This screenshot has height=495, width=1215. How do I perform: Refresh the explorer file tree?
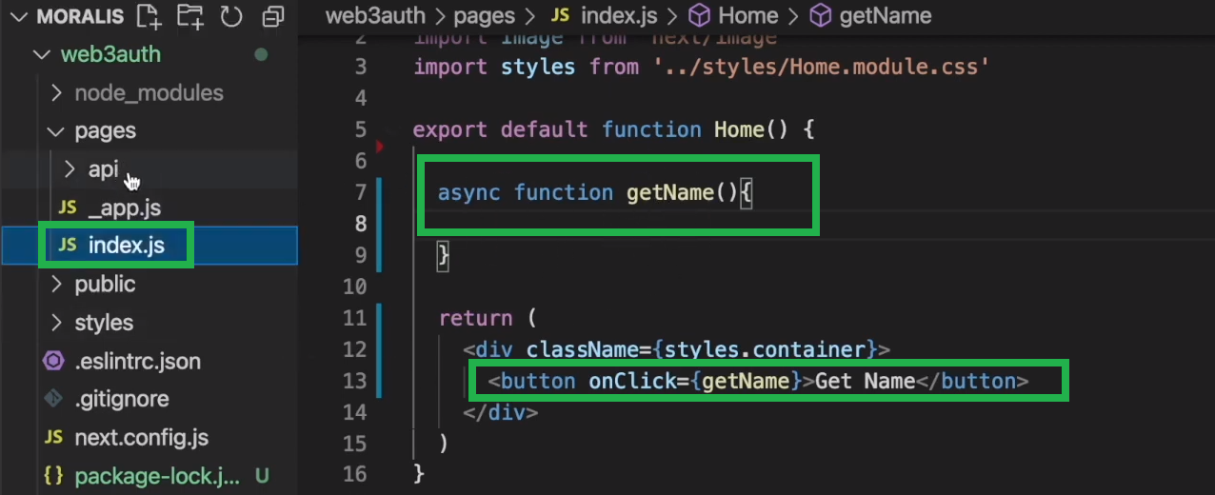[x=231, y=16]
